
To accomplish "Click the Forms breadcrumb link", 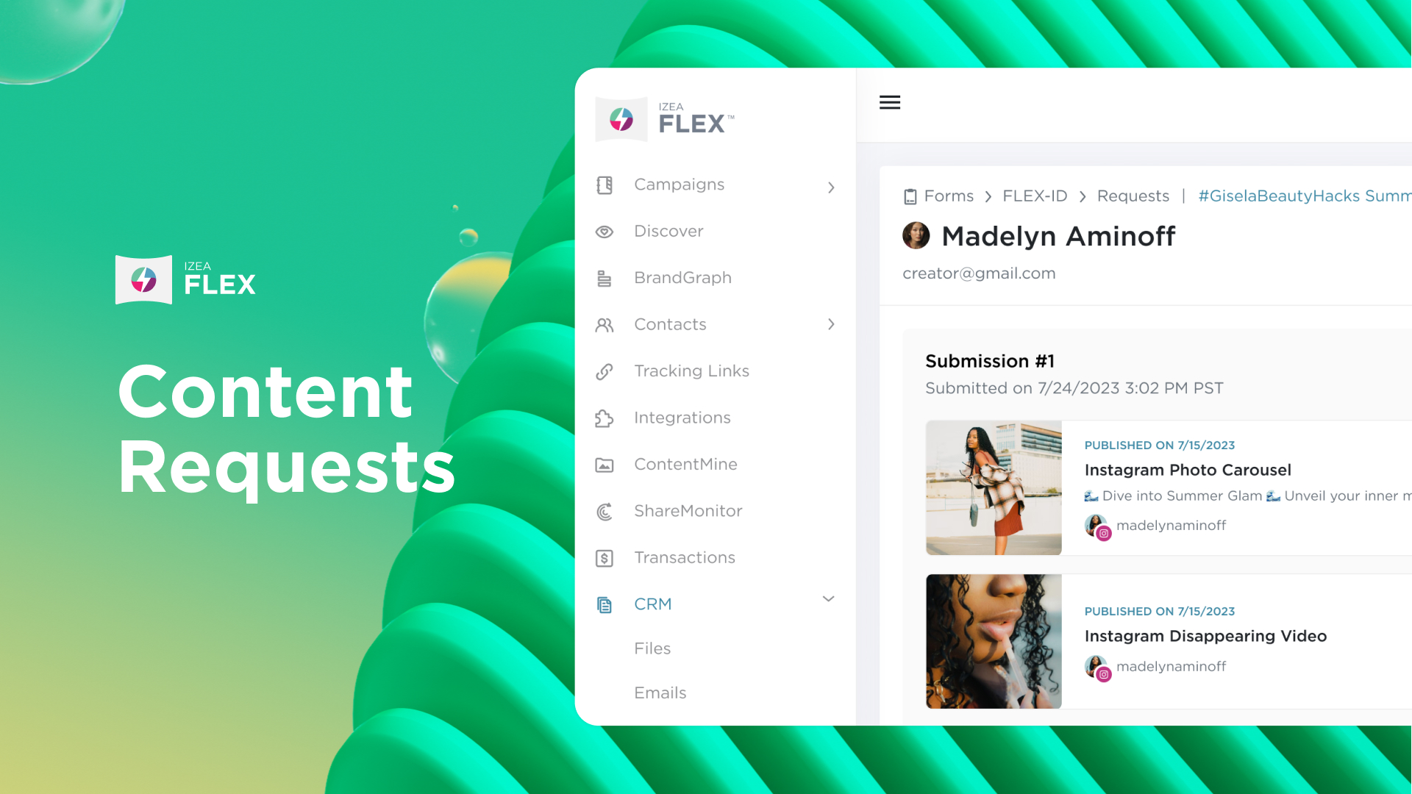I will [949, 196].
